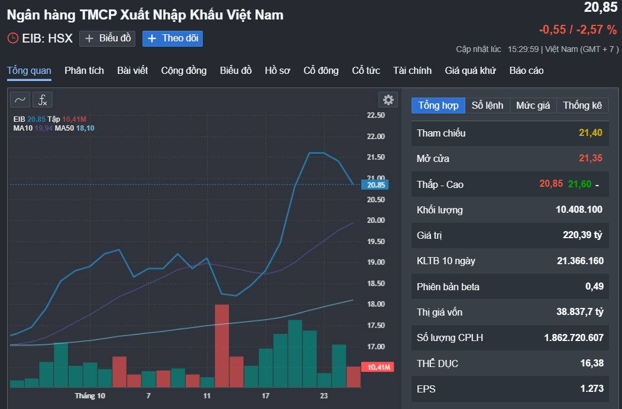Open the indicators fx icon
Screen dimensions: 622x409
tap(43, 99)
